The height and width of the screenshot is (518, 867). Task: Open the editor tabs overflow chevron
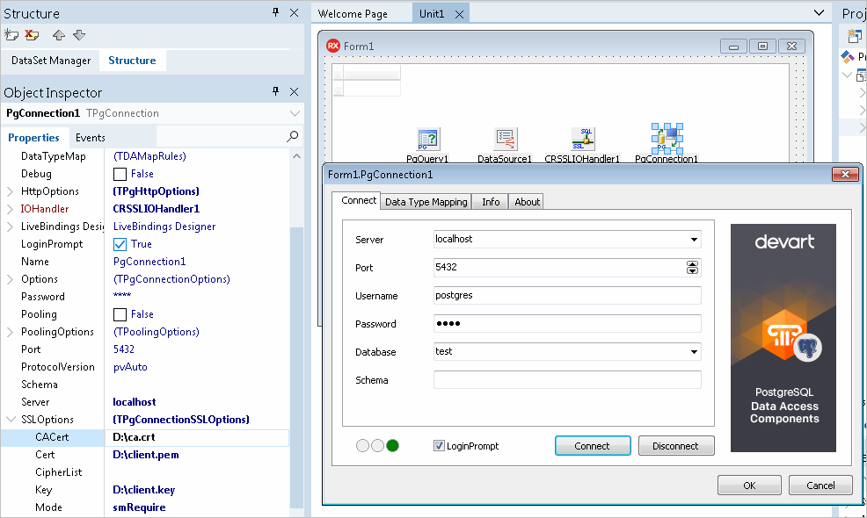(x=819, y=12)
